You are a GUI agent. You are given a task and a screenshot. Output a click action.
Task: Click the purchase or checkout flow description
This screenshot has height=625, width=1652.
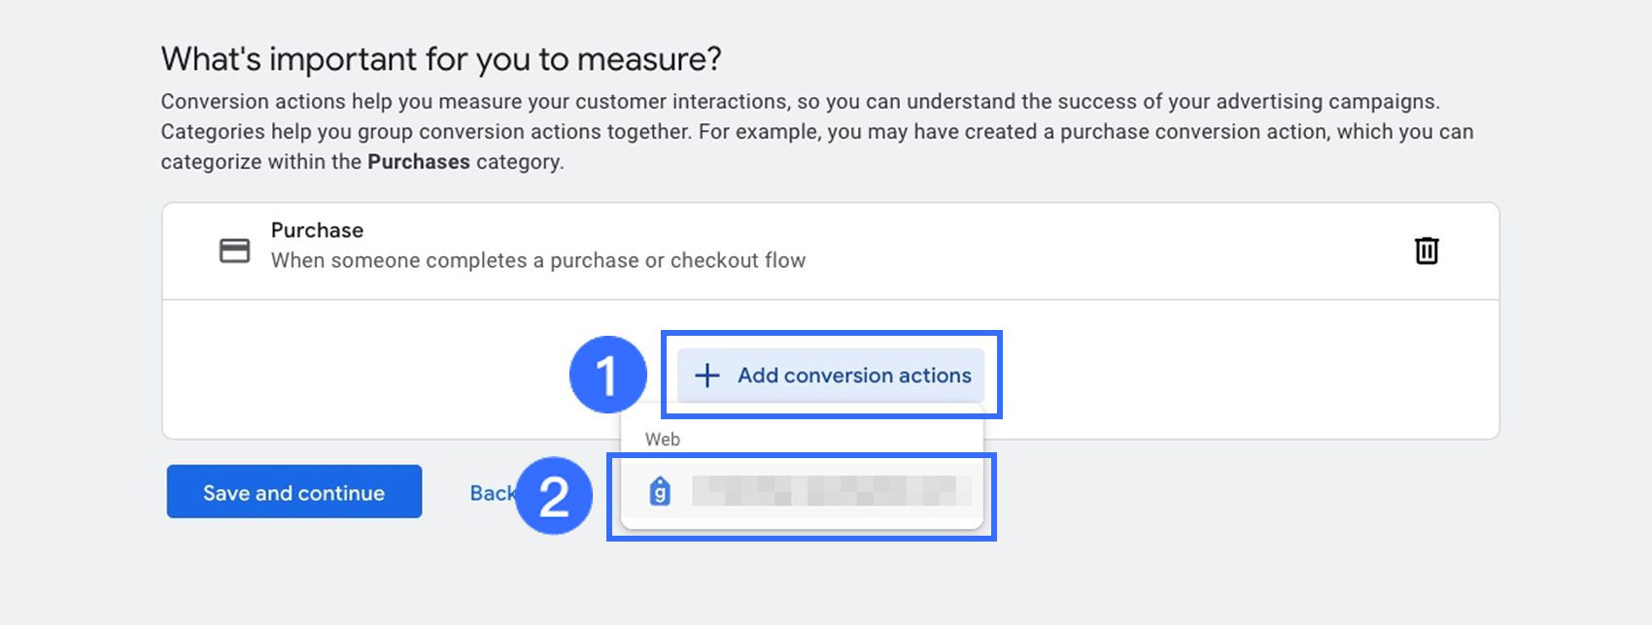[x=537, y=260]
